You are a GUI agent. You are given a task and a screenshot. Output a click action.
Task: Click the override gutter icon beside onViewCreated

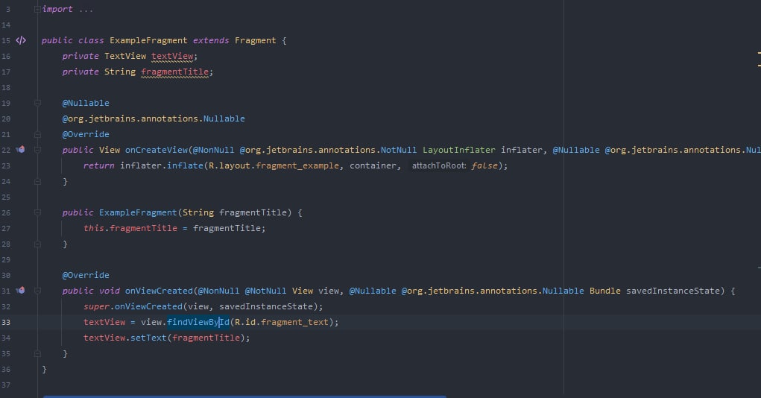pyautogui.click(x=20, y=290)
